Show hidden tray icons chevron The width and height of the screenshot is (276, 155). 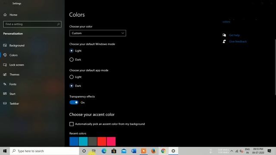pos(232,151)
